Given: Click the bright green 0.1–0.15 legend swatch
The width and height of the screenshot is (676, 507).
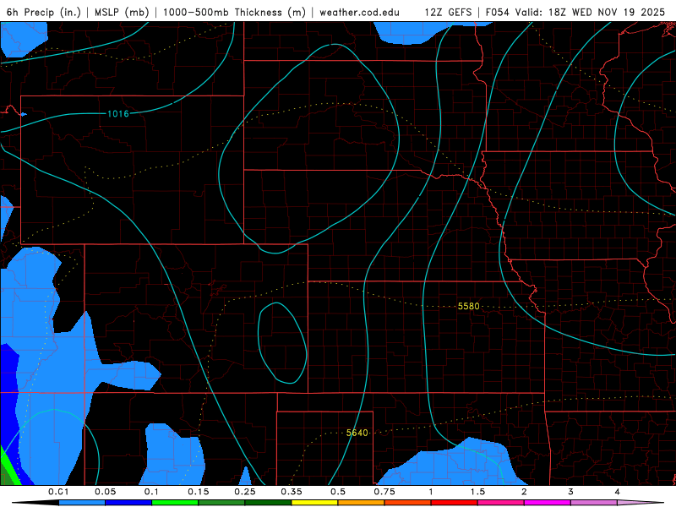Looking at the screenshot, I should pos(175,503).
